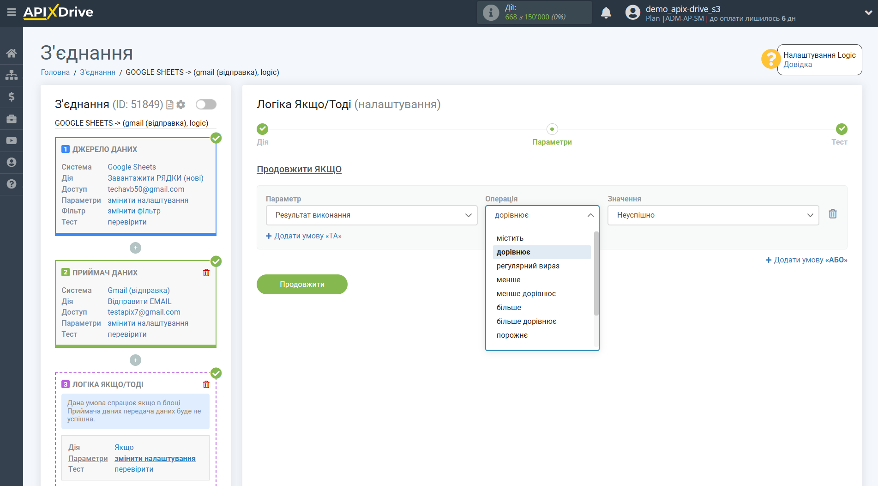The image size is (878, 486).
Task: Click змінити налаштування in Приймач даних block
Action: pos(148,323)
